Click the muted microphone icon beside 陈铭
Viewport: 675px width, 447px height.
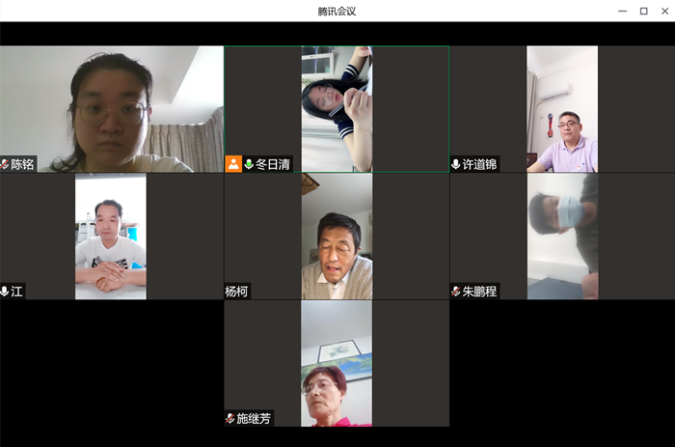point(5,164)
